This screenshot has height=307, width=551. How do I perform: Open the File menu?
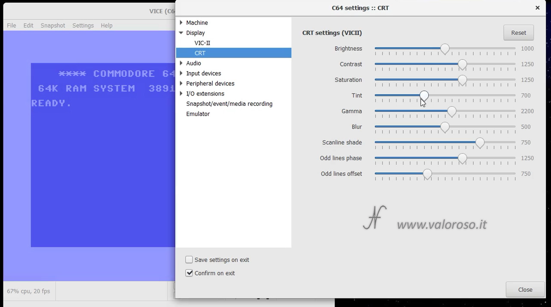(x=11, y=25)
